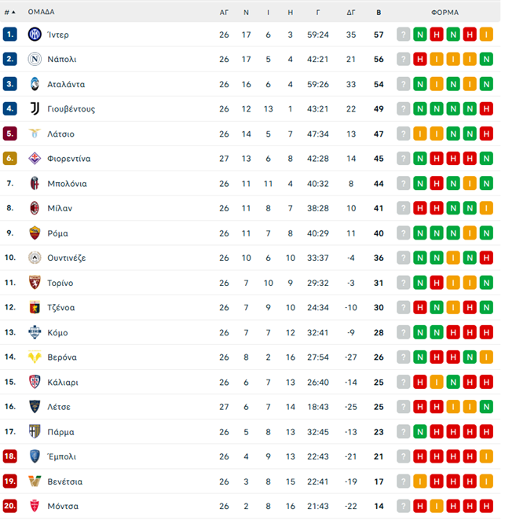Screen dimensions: 505x520
Task: Open the Parma club crest icon
Action: point(35,431)
